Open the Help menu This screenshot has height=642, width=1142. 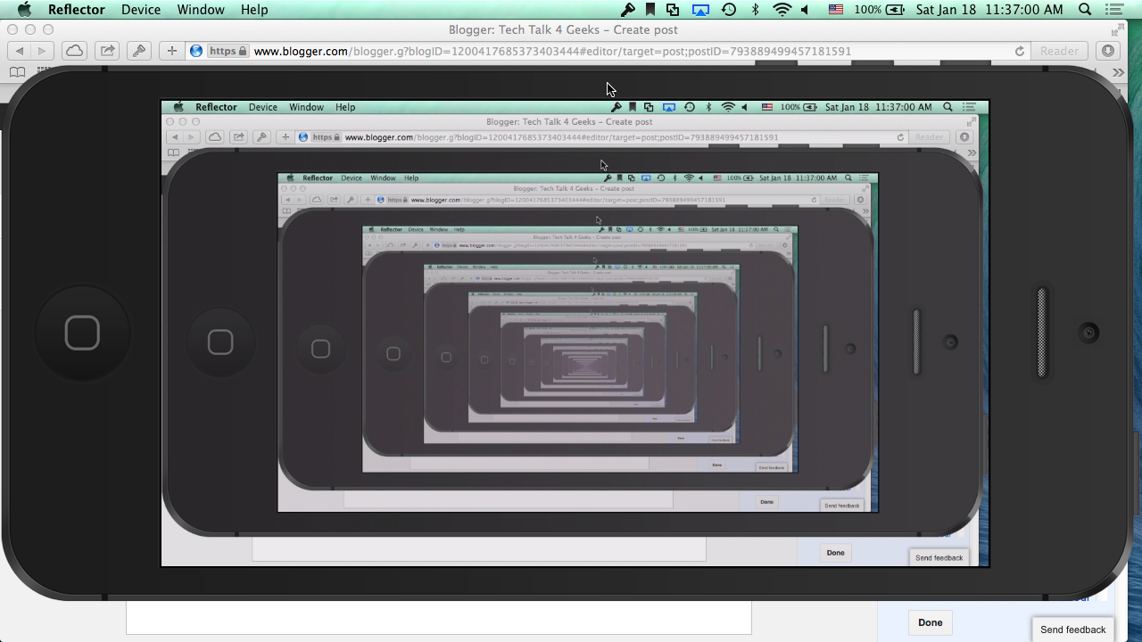point(254,10)
